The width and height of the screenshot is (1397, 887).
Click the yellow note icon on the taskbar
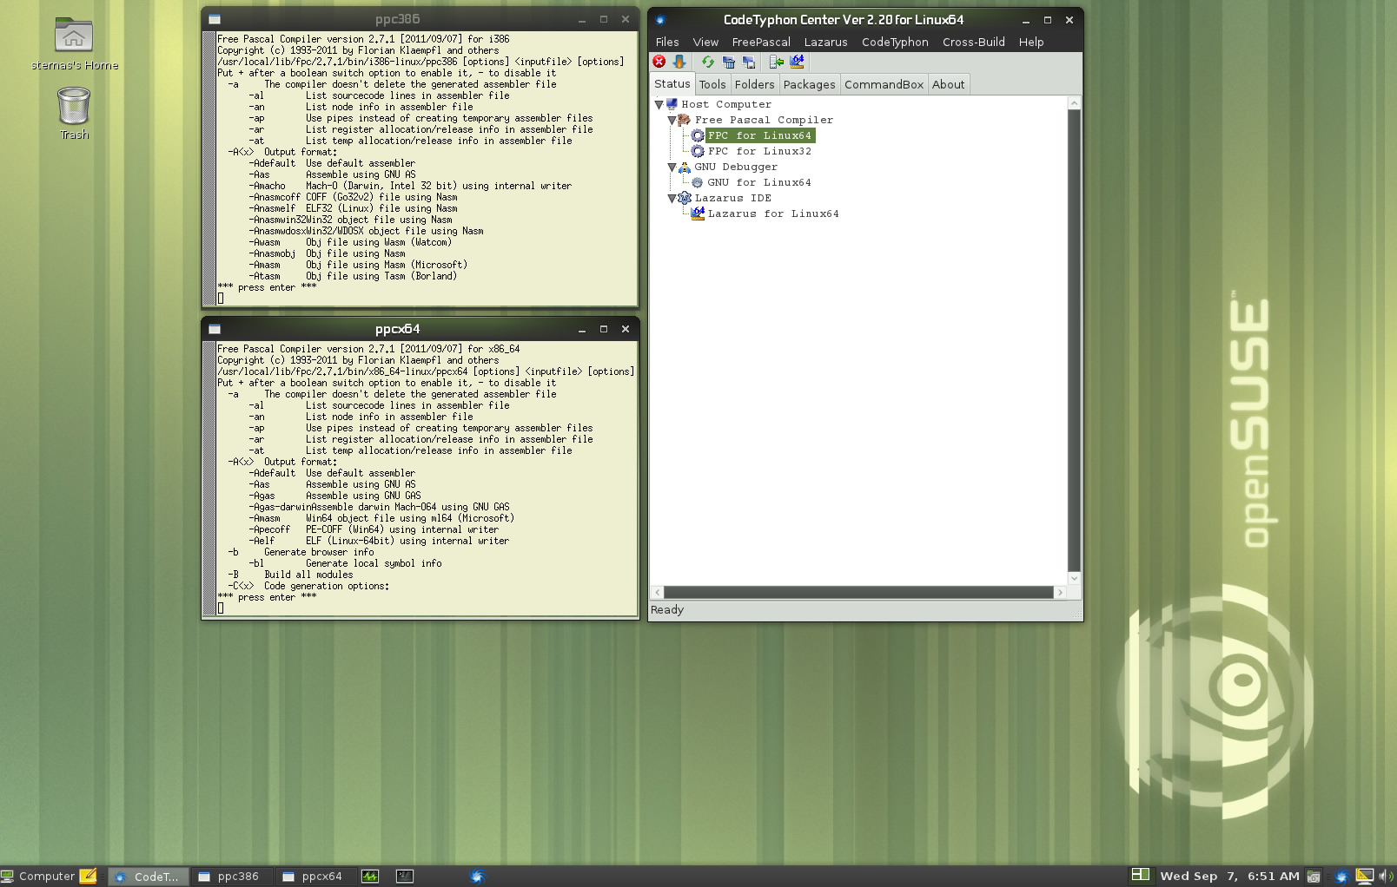89,876
